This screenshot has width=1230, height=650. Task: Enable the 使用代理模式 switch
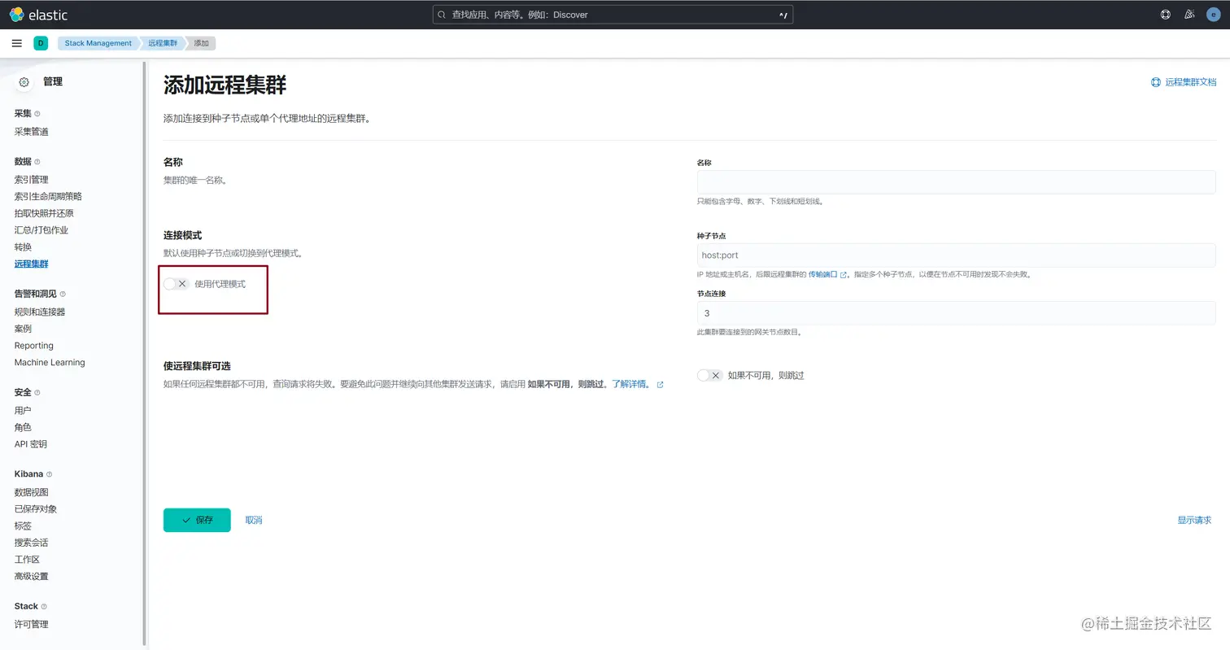(176, 284)
